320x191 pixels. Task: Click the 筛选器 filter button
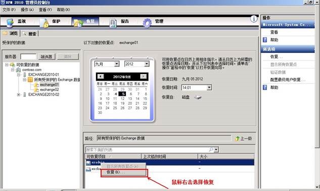[x=47, y=56]
